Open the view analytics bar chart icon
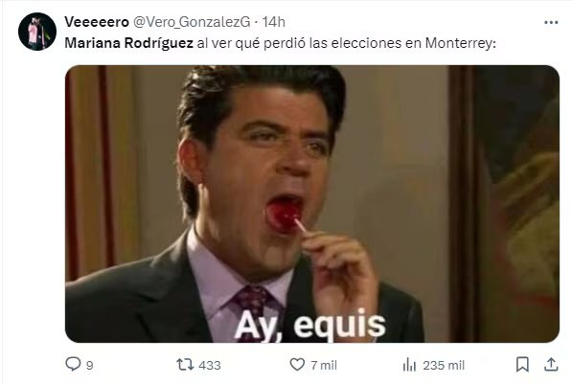The image size is (572, 384). click(409, 365)
